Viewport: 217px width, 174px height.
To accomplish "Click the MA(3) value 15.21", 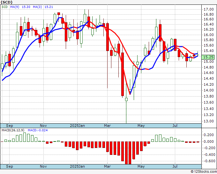I will point(49,7).
